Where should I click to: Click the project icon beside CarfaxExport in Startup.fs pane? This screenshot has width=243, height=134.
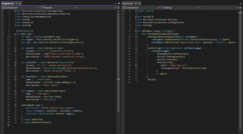(x=124, y=8)
